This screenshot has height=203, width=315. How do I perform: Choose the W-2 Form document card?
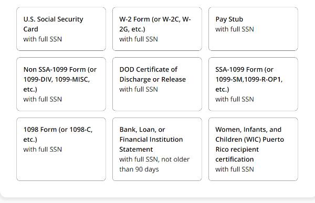(x=157, y=29)
